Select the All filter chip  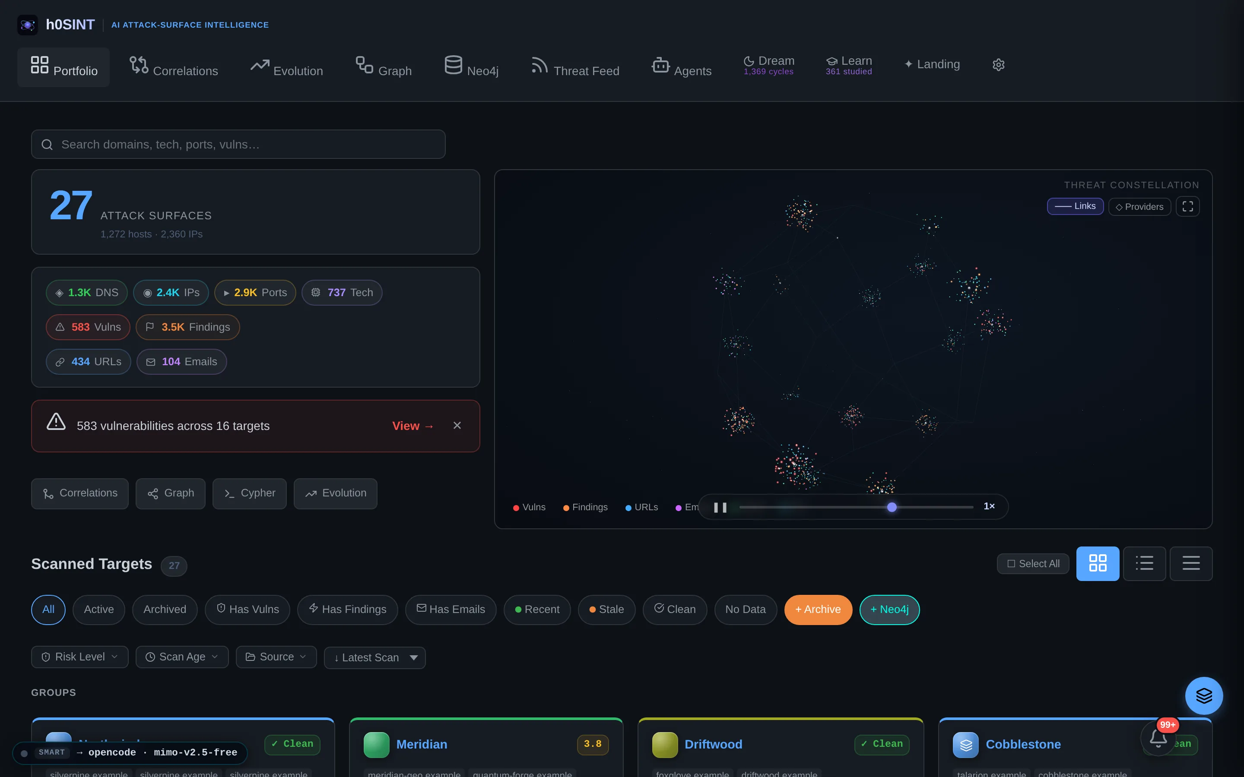click(x=48, y=610)
